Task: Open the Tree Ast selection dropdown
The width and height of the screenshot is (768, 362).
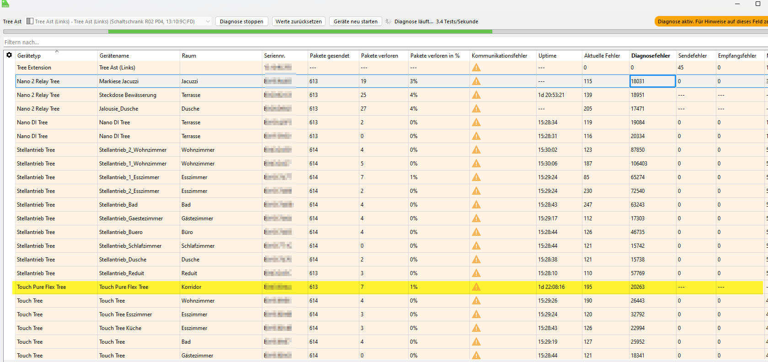Action: (208, 21)
